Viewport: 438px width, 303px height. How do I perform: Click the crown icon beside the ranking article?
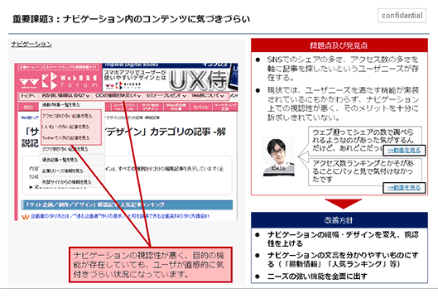[25, 217]
